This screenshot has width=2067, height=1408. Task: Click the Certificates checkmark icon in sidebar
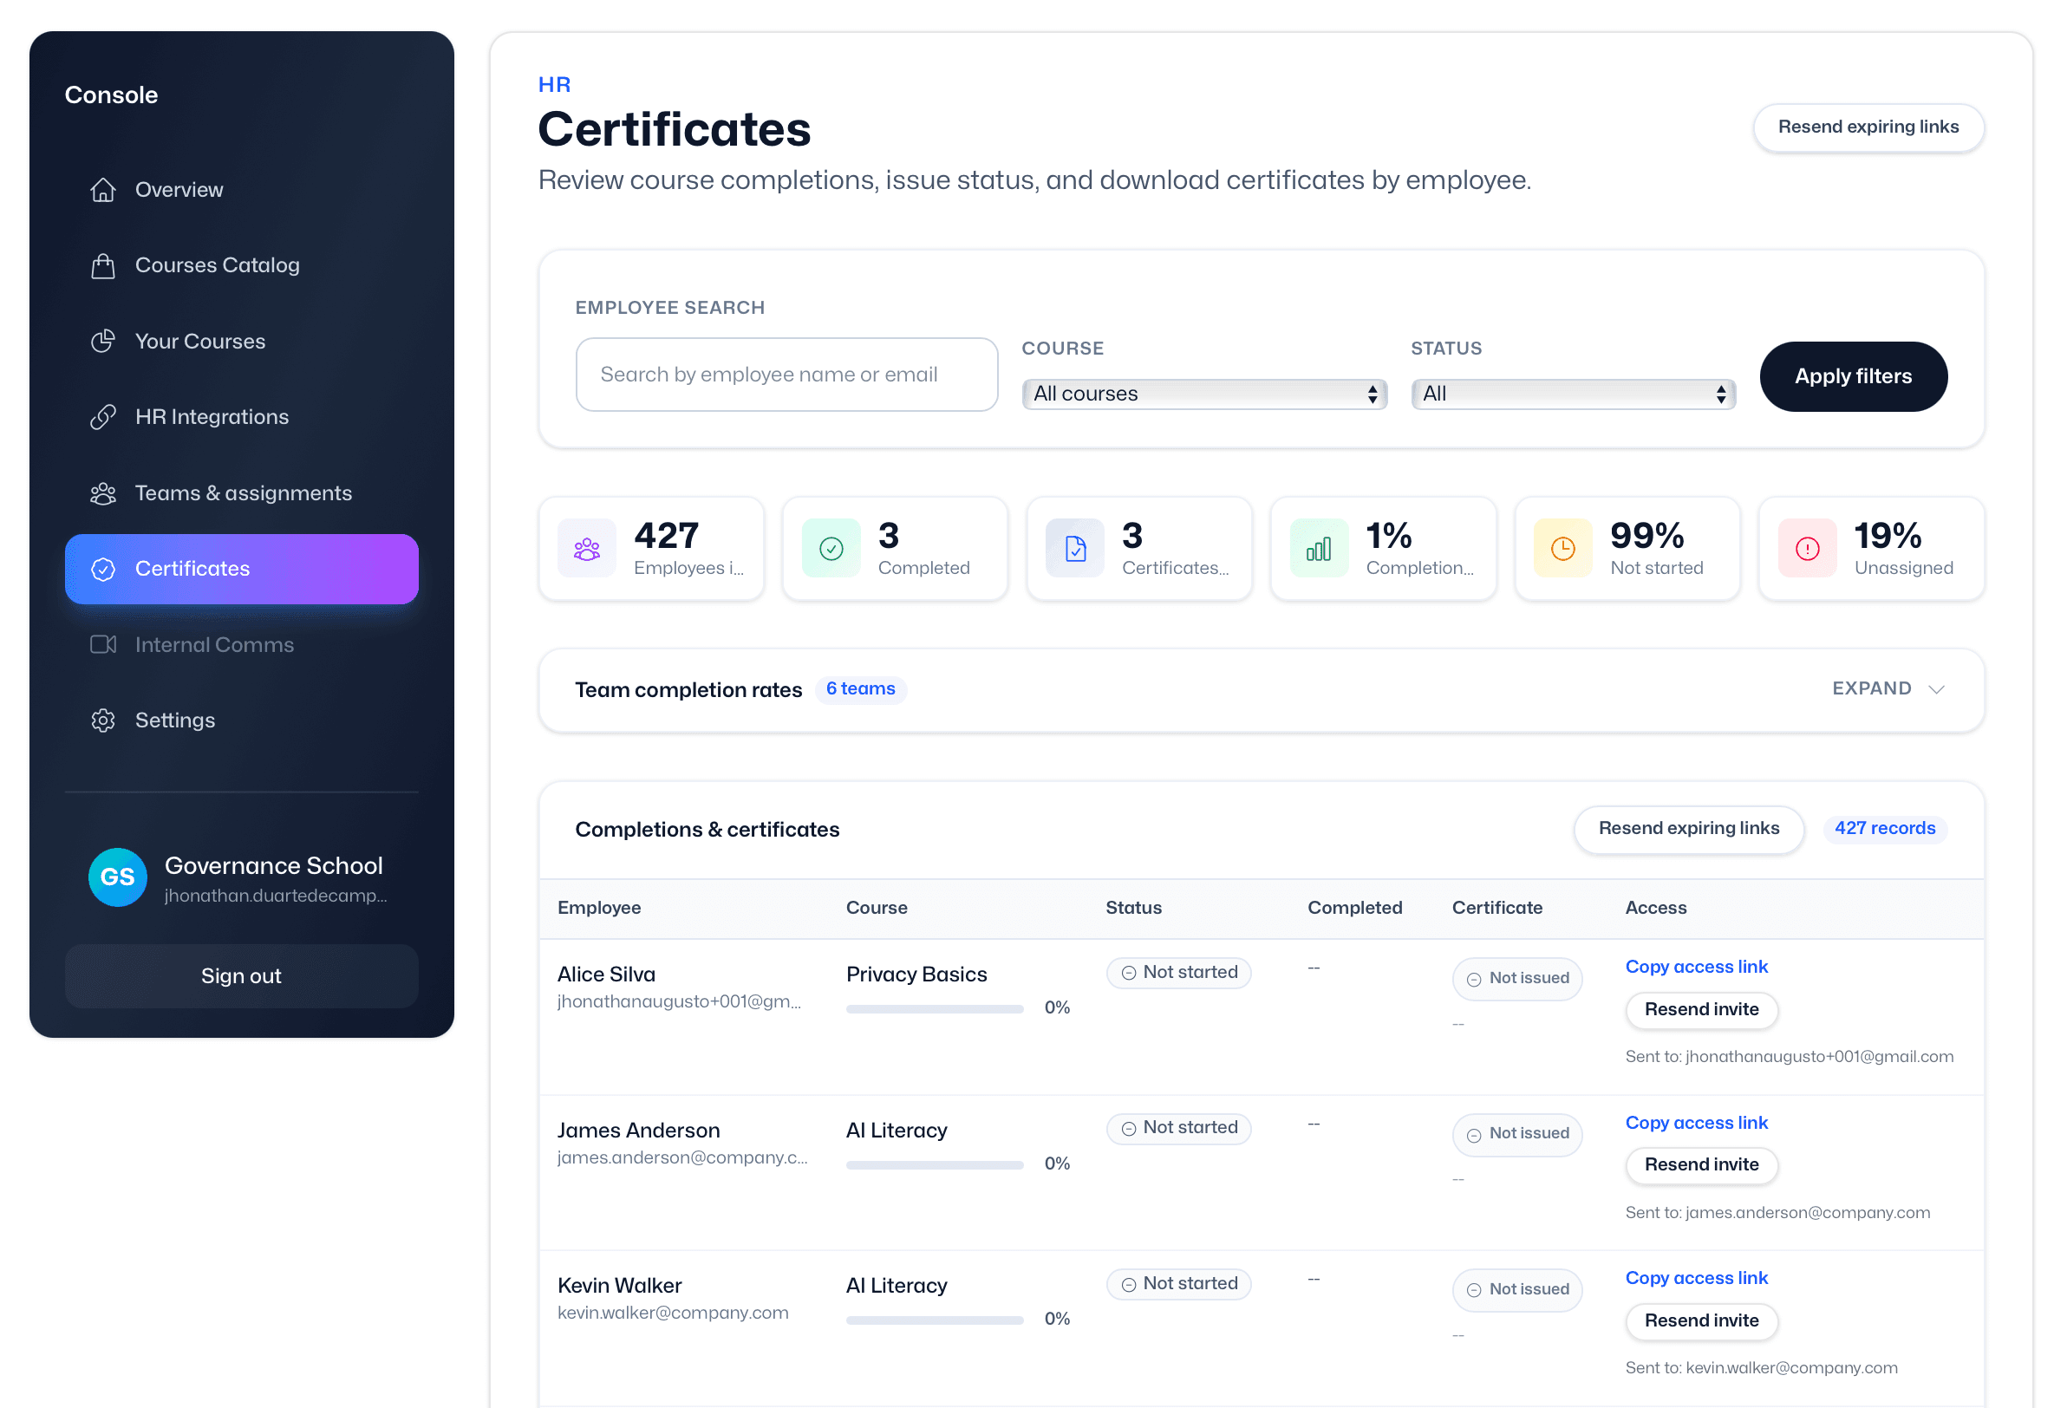[x=102, y=569]
